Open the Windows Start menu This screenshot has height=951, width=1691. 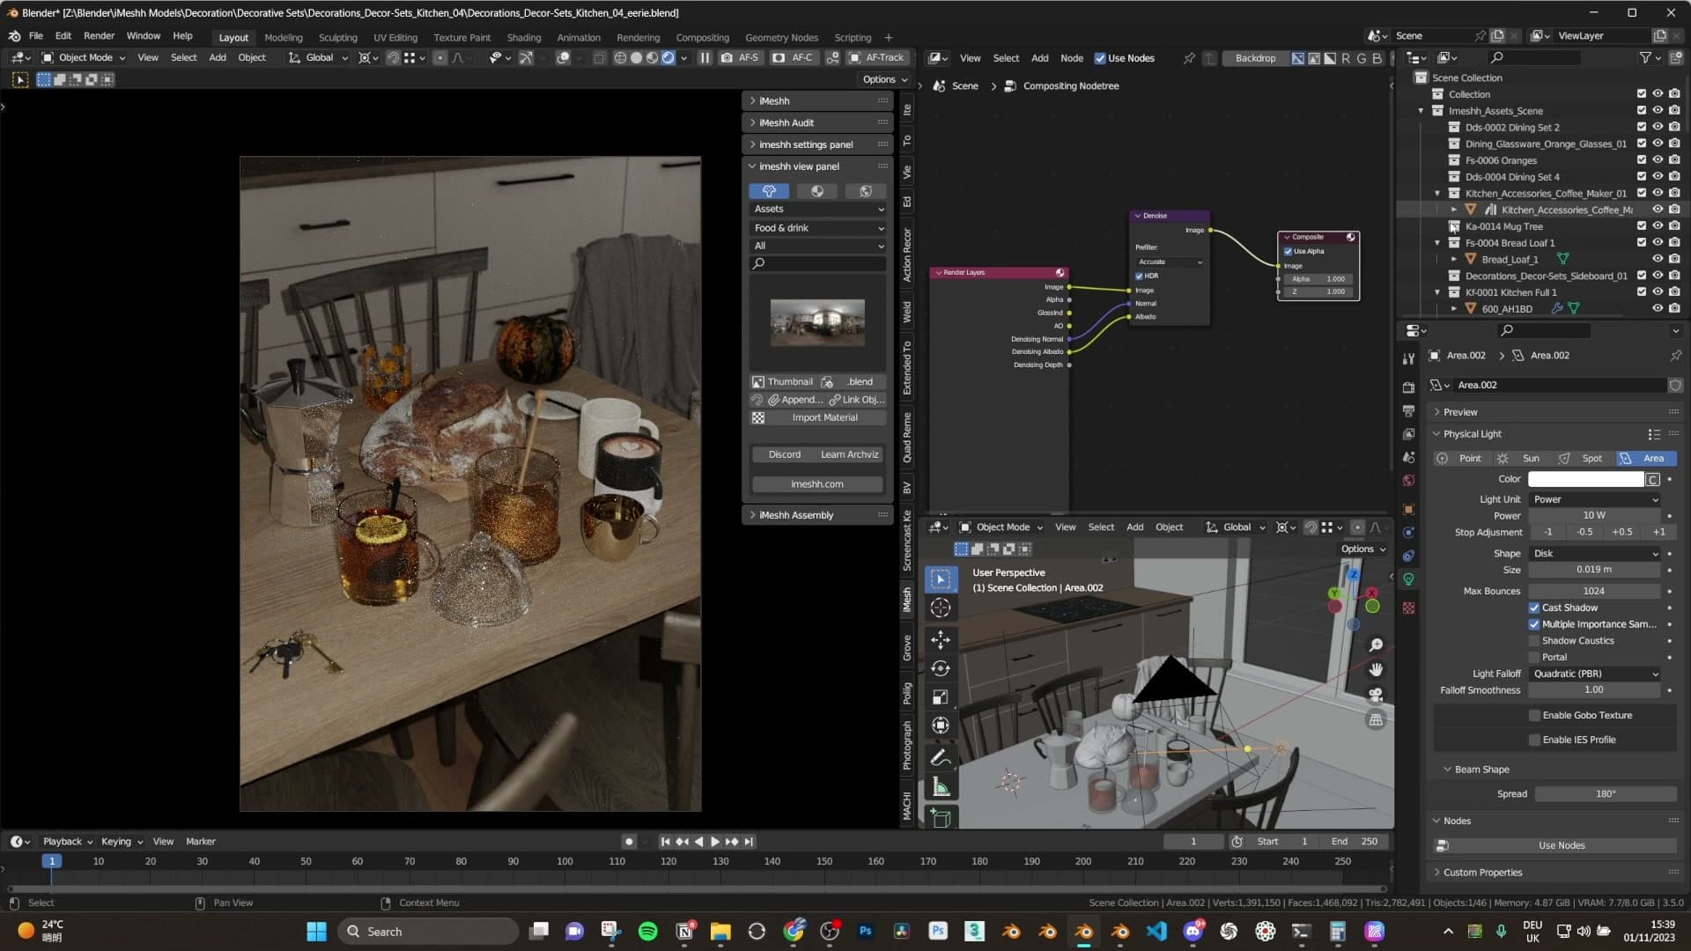[x=316, y=932]
